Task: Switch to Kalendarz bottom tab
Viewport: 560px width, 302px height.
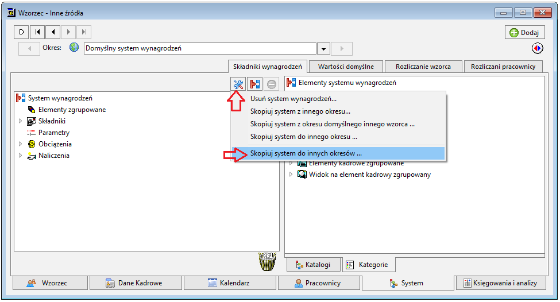Action: 230,283
